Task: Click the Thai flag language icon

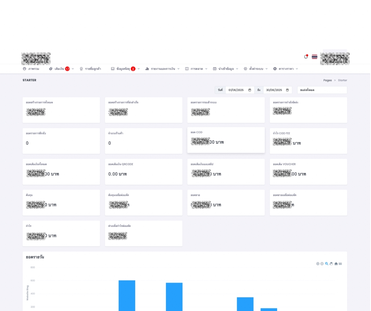Action: [315, 57]
